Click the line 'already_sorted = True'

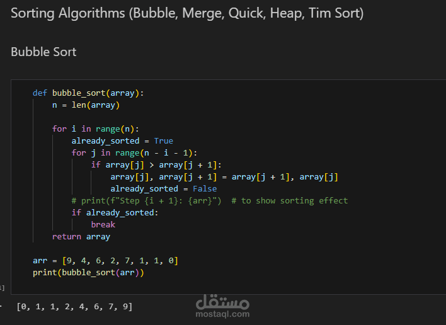(122, 141)
